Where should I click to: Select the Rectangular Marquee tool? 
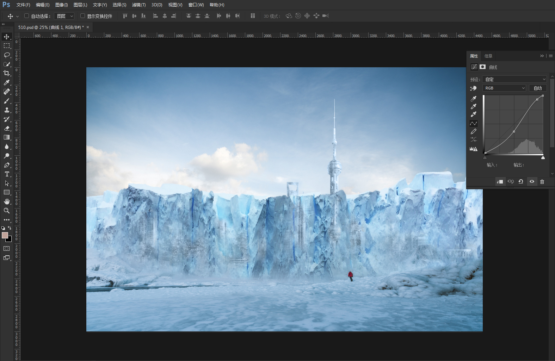pyautogui.click(x=7, y=46)
